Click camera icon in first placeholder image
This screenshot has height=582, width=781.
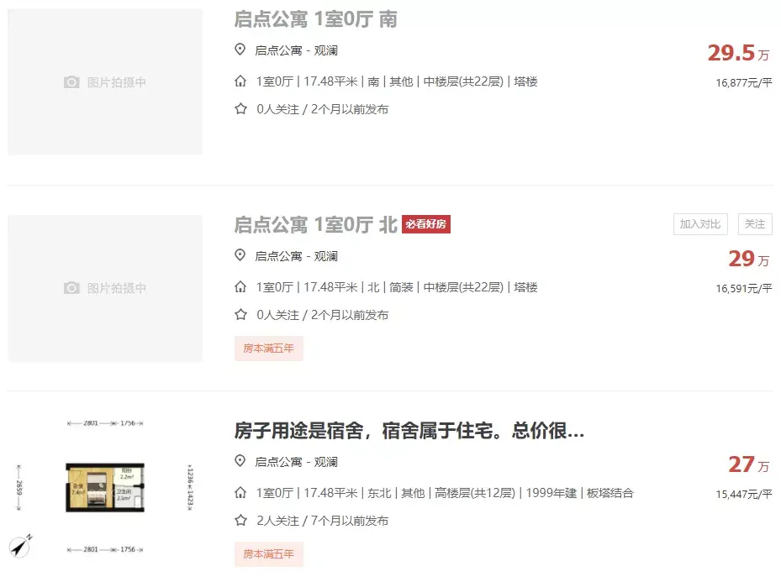click(72, 82)
